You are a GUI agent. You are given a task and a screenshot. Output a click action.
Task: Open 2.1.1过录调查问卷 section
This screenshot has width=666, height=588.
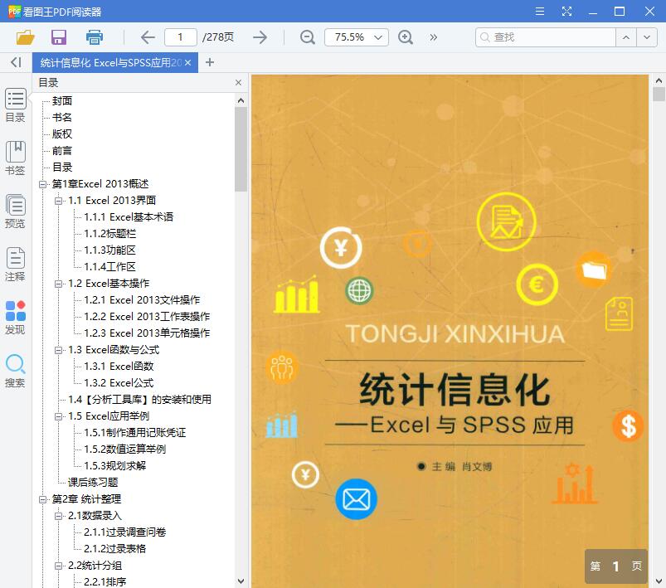pyautogui.click(x=125, y=532)
